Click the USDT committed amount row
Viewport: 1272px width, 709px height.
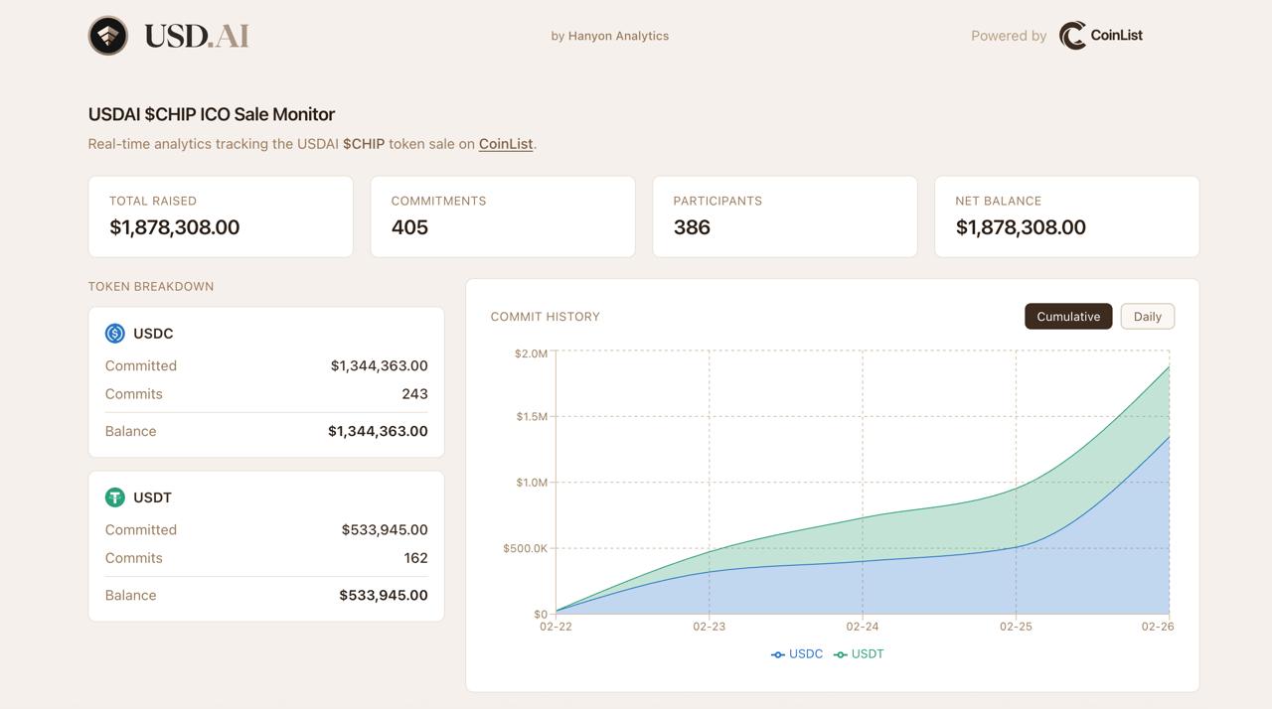click(x=266, y=530)
